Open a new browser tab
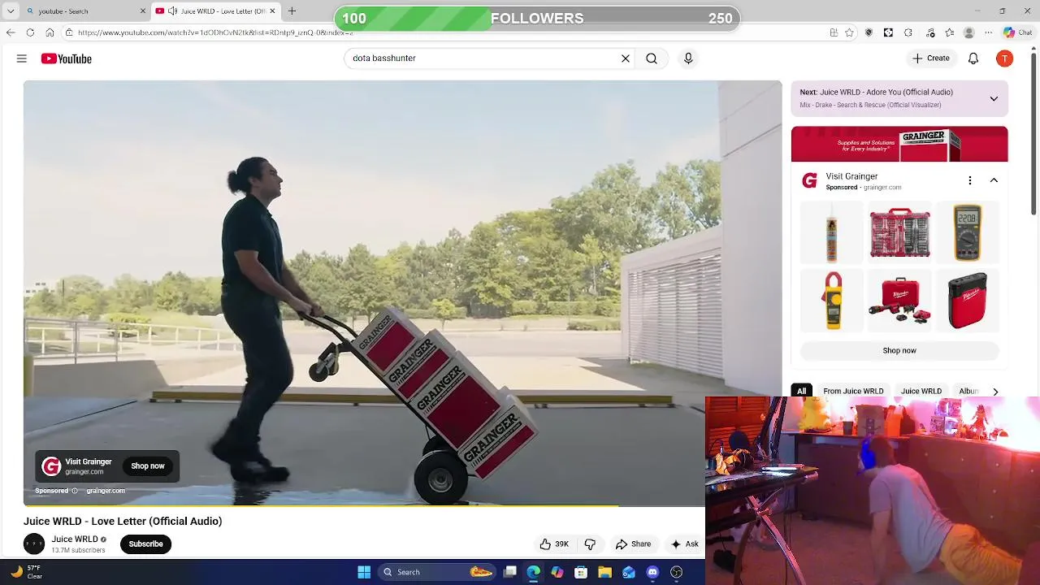1040x585 pixels. click(x=292, y=11)
